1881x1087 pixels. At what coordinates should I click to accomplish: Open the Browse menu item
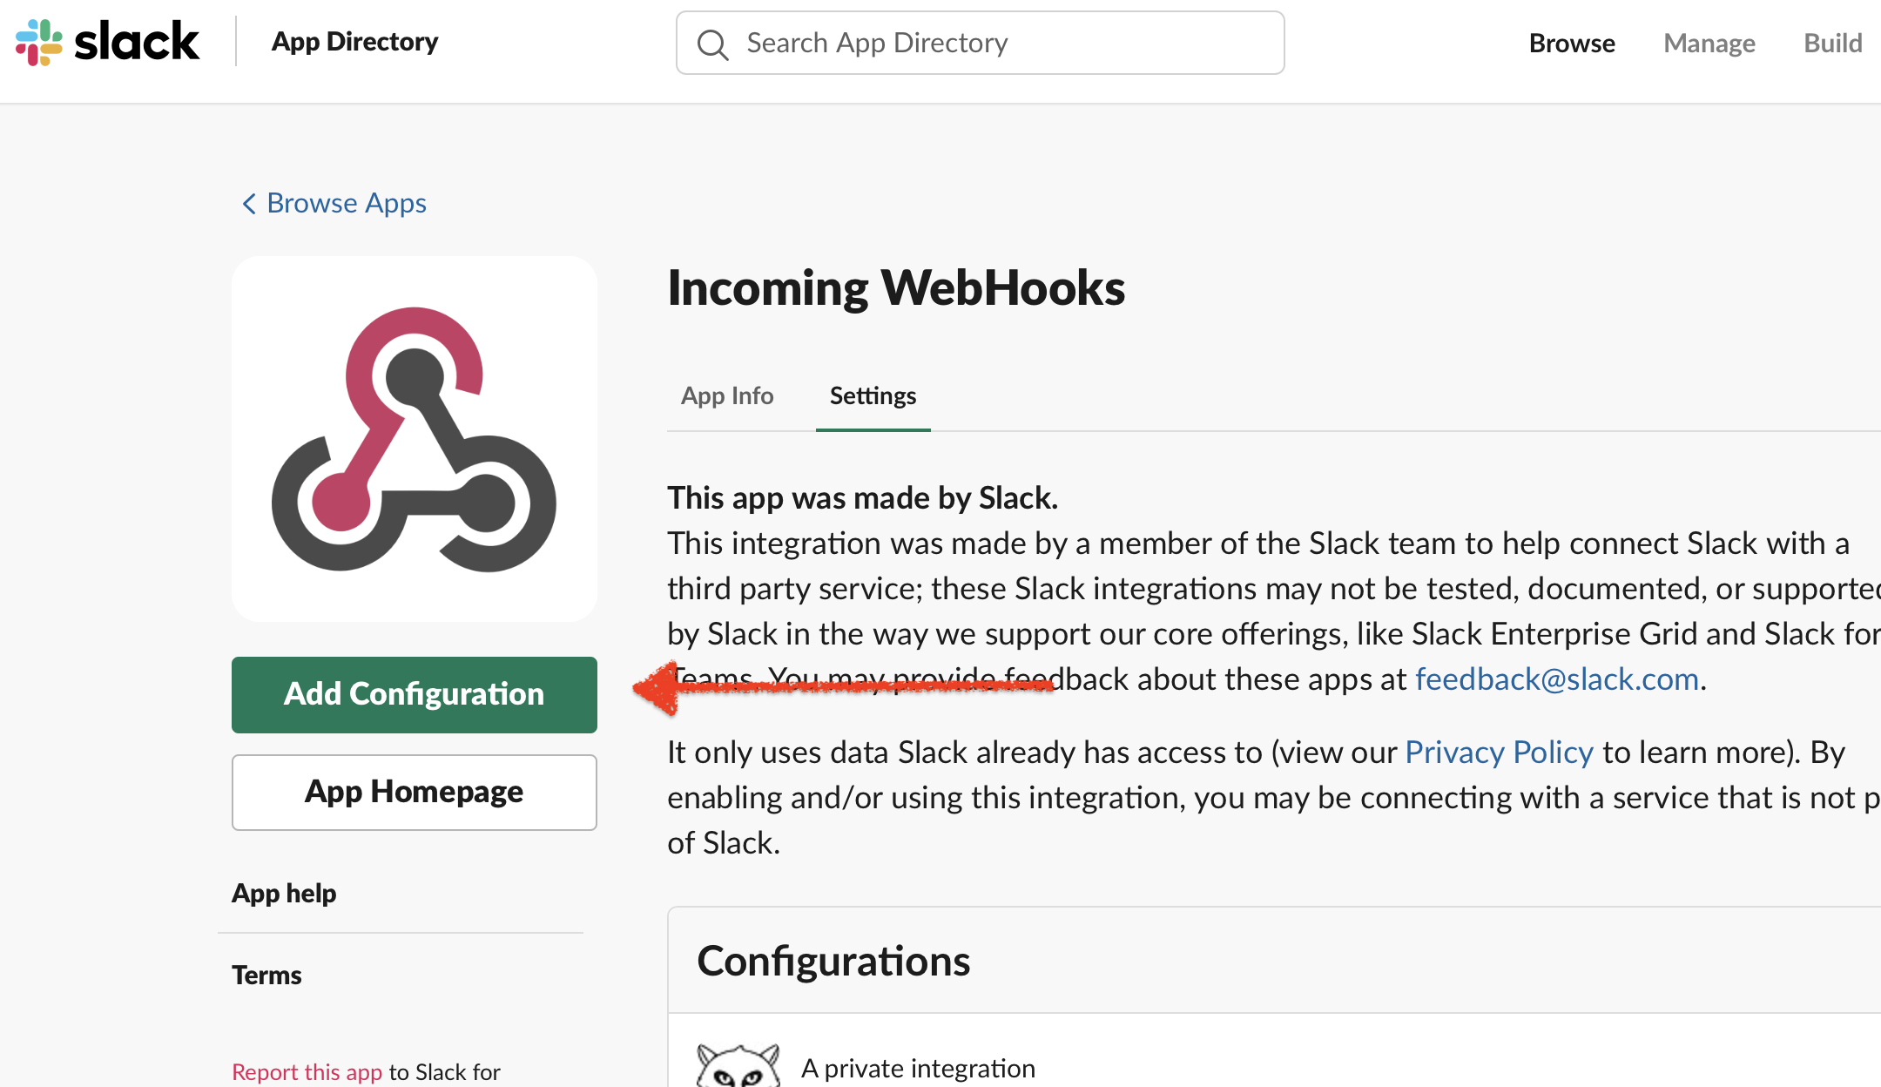pos(1571,43)
